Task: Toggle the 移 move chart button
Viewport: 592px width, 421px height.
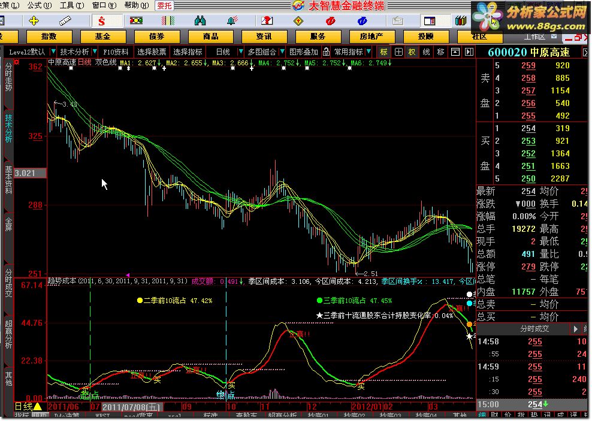Action: 440,52
